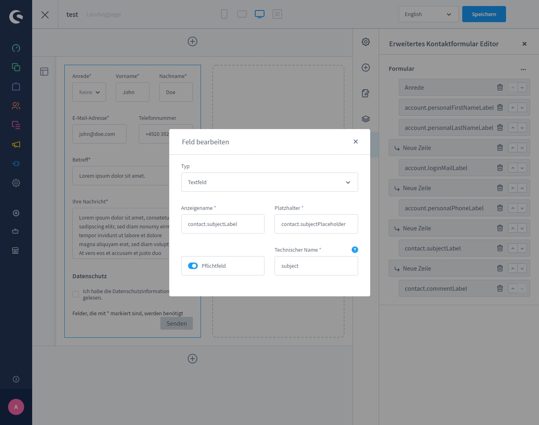Select contact.subjectLabel in the form list
This screenshot has height=425, width=539.
pyautogui.click(x=433, y=248)
